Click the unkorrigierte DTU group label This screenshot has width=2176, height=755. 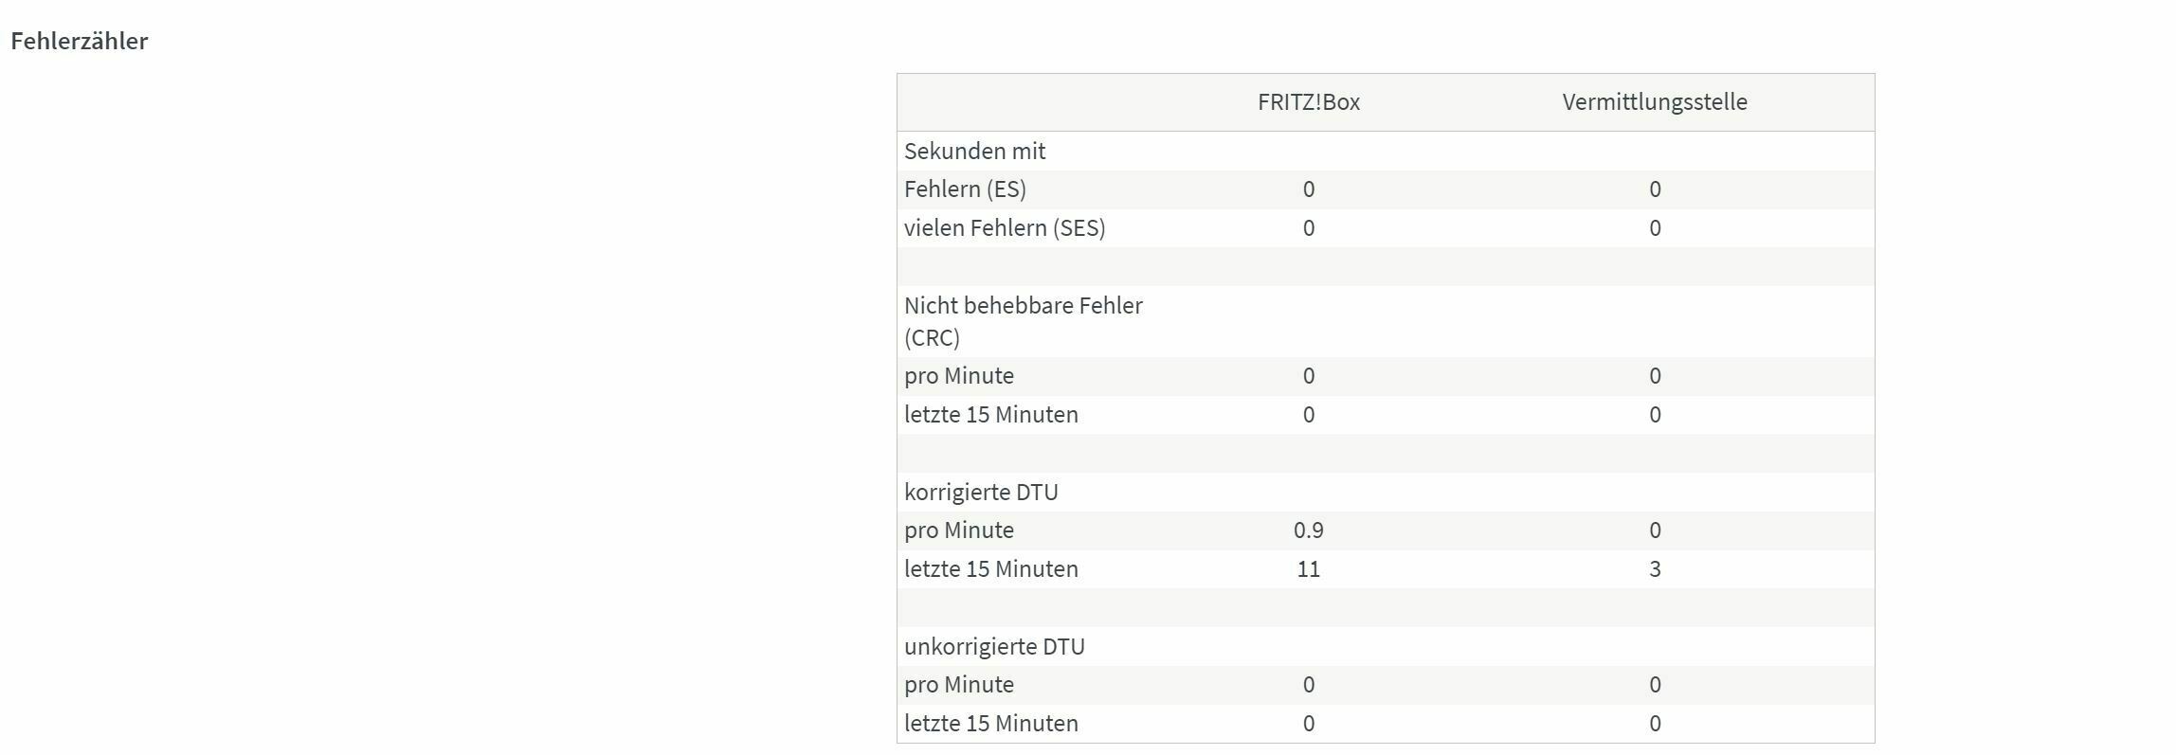994,646
